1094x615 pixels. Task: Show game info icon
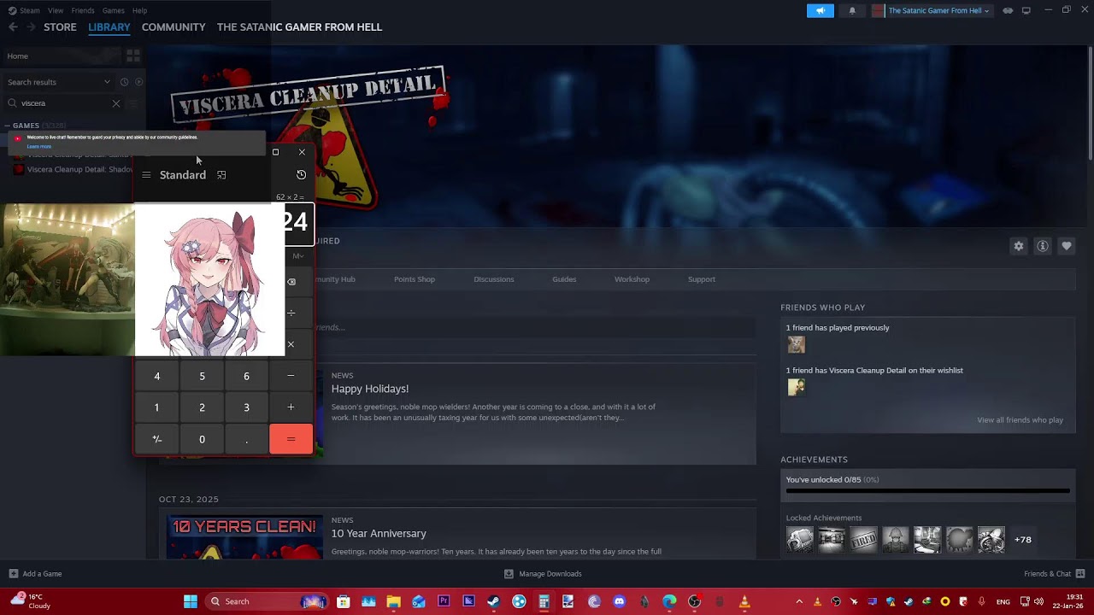[x=1043, y=246]
